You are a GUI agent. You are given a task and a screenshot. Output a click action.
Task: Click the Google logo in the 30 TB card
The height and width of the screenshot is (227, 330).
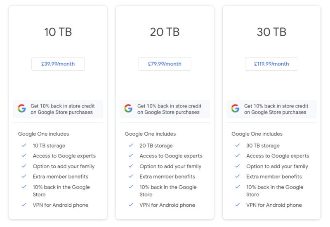235,109
